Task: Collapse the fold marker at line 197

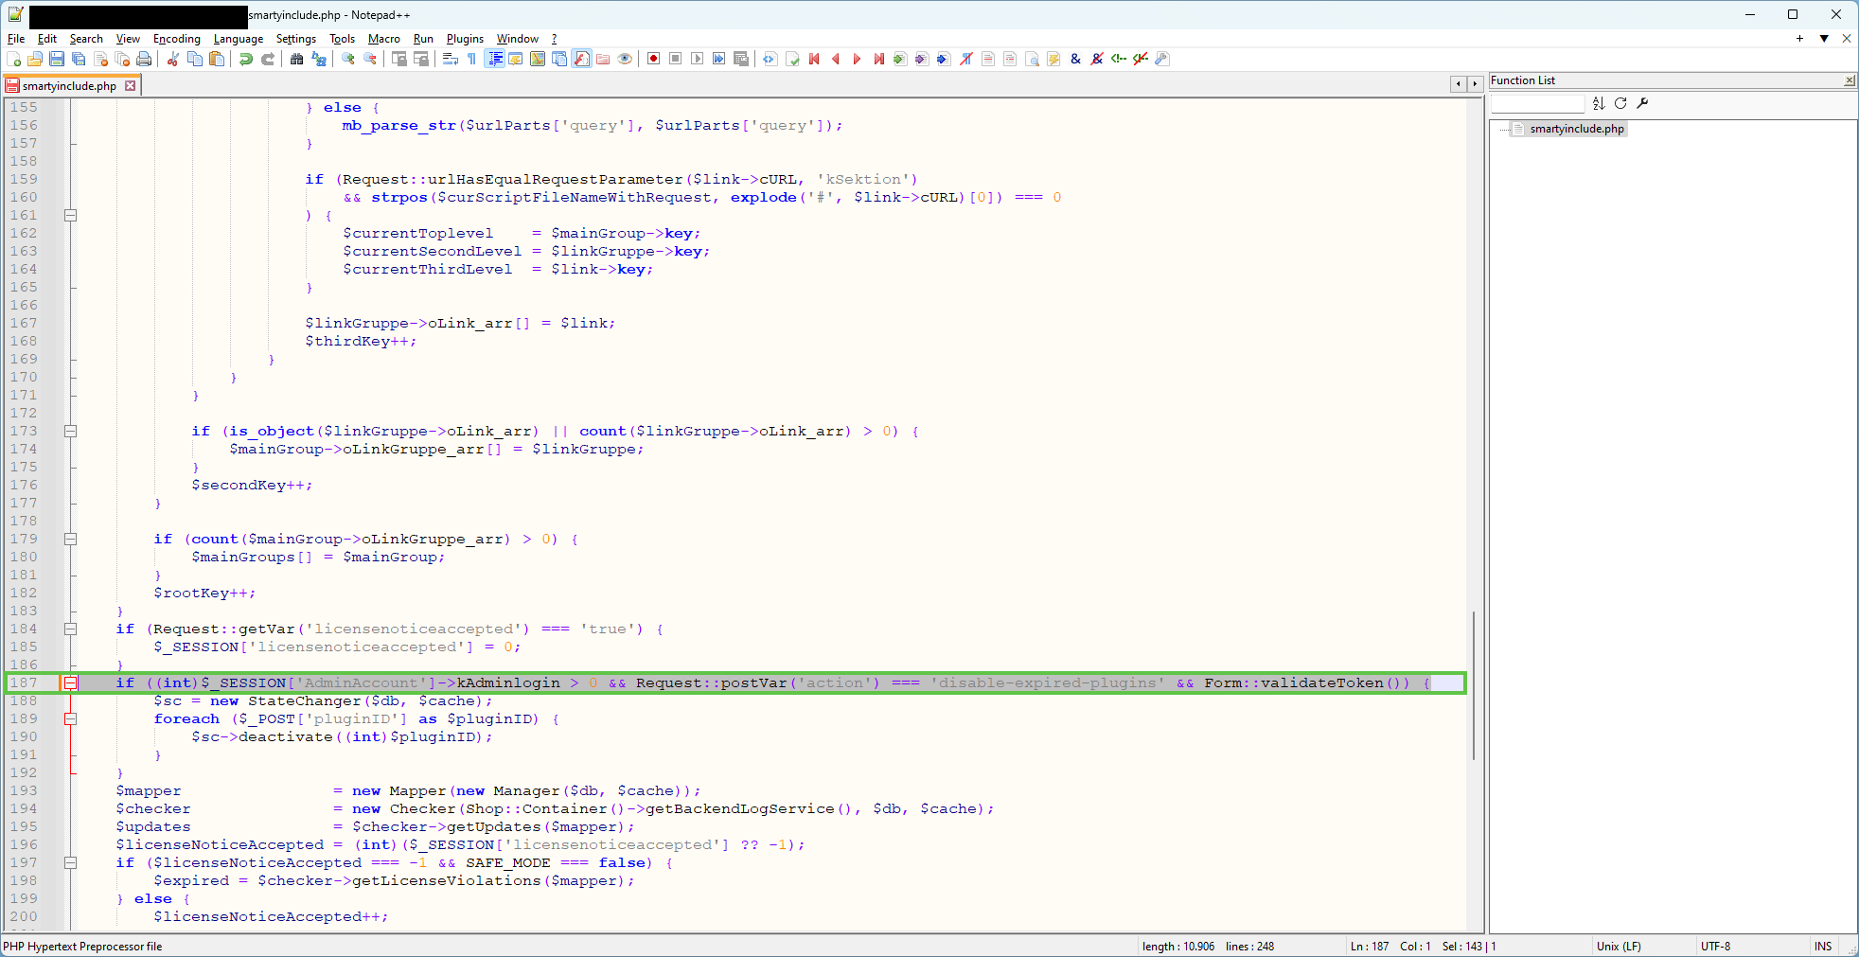Action: 70,862
